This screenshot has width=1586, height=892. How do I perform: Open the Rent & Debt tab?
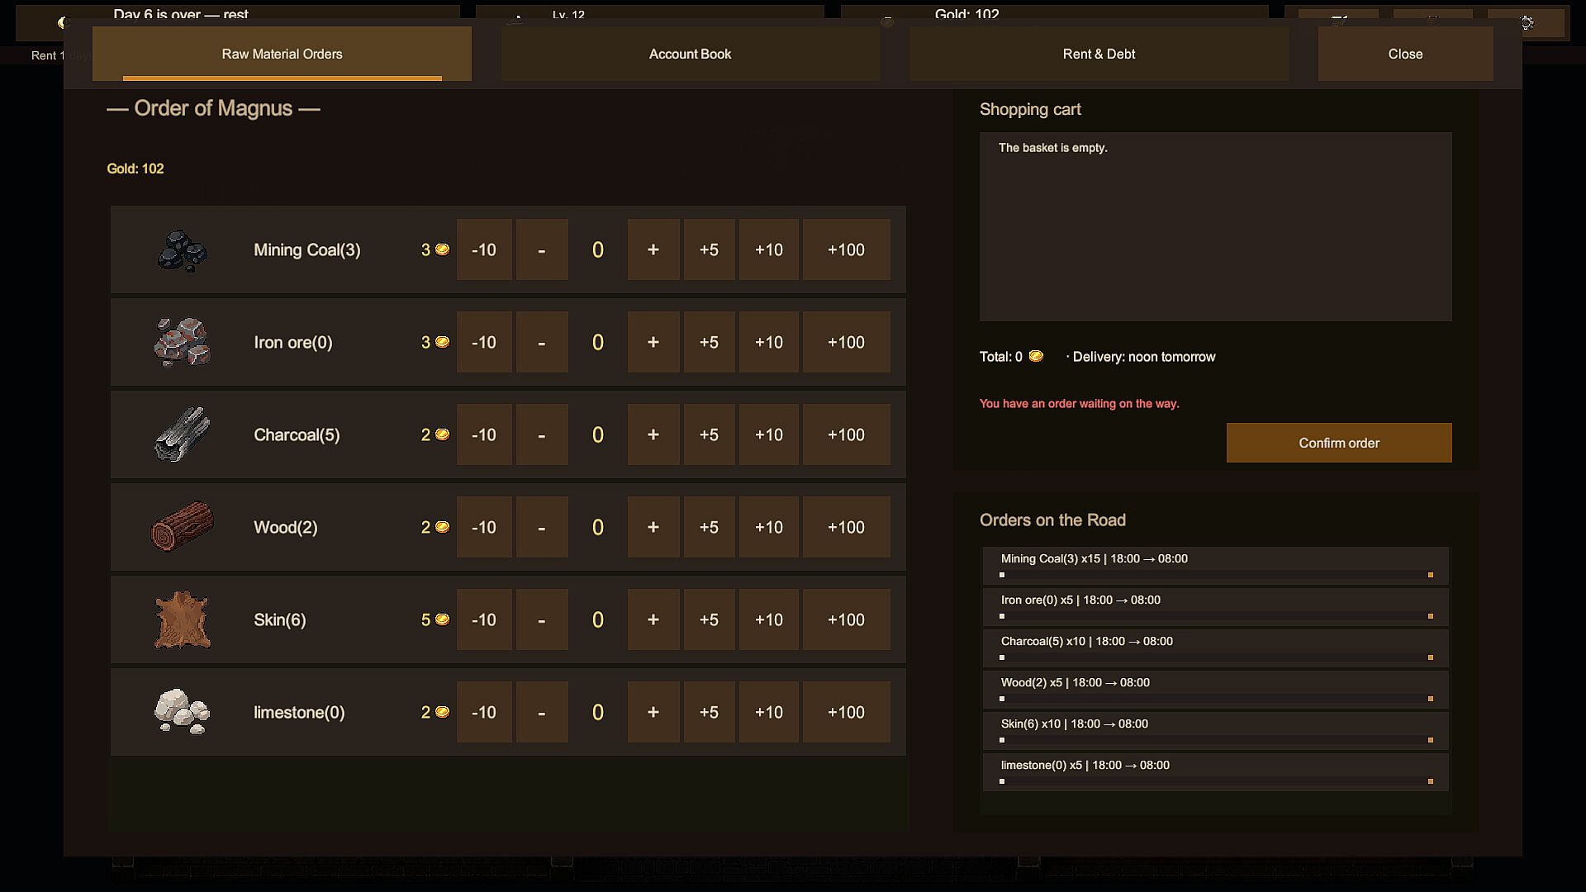pos(1099,54)
